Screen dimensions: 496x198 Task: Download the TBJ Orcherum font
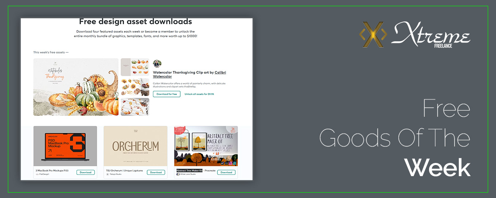156,172
